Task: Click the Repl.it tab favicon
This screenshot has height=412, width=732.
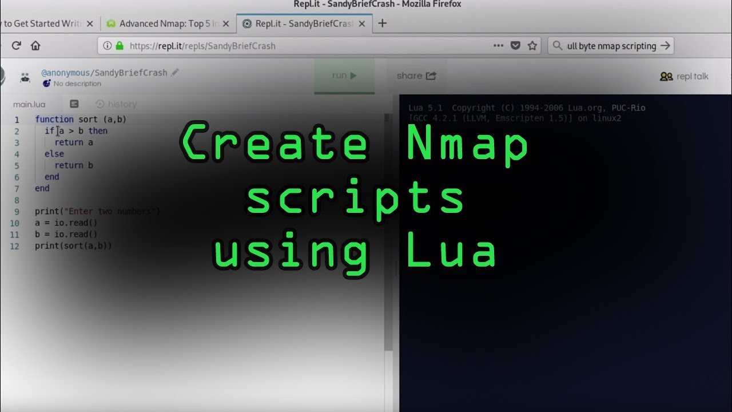Action: [x=247, y=23]
